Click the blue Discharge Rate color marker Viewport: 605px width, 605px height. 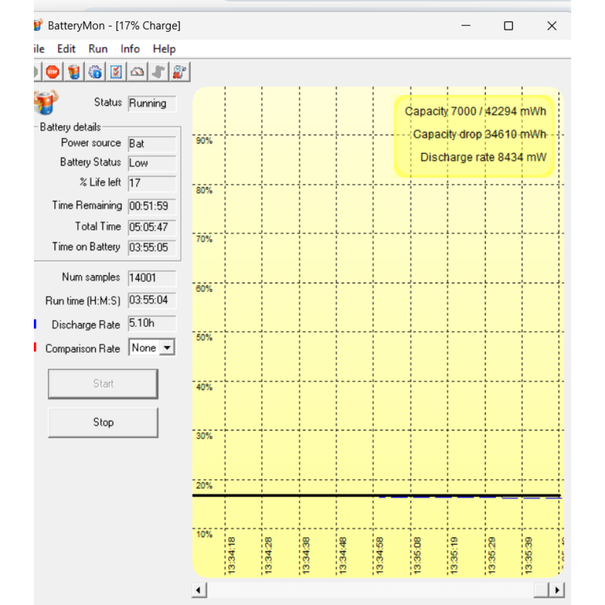click(35, 324)
